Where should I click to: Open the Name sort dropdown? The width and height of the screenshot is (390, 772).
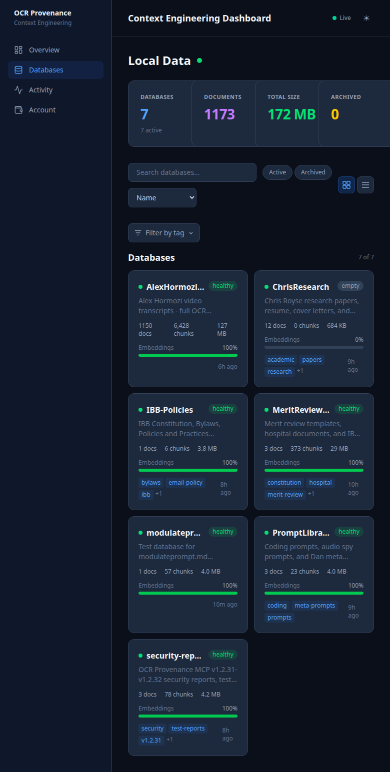[x=162, y=198]
